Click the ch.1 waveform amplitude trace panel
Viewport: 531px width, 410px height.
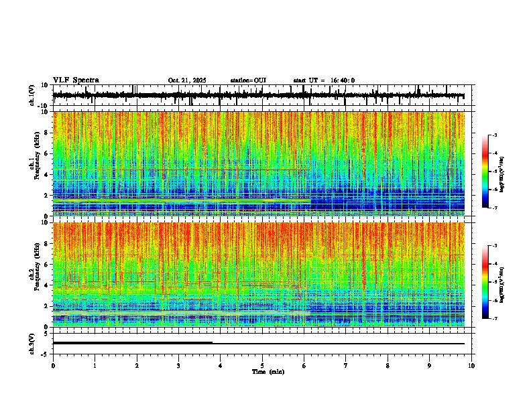pyautogui.click(x=262, y=95)
